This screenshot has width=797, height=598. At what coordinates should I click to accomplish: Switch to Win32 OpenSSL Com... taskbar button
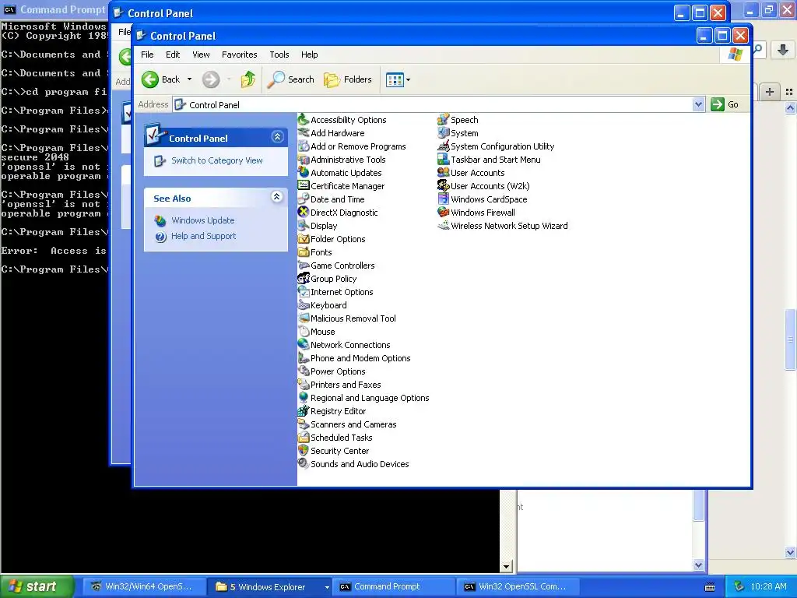(x=518, y=587)
